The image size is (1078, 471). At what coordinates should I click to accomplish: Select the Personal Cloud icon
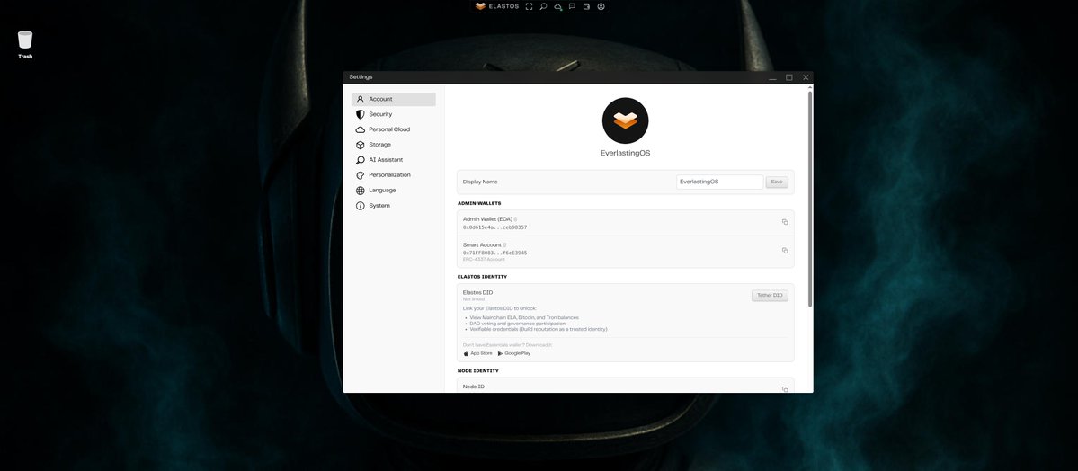[361, 129]
